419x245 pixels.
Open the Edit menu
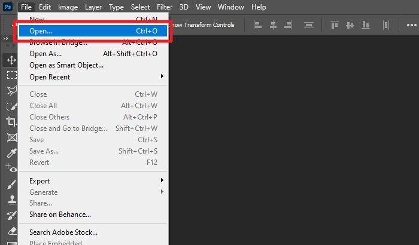click(x=45, y=7)
